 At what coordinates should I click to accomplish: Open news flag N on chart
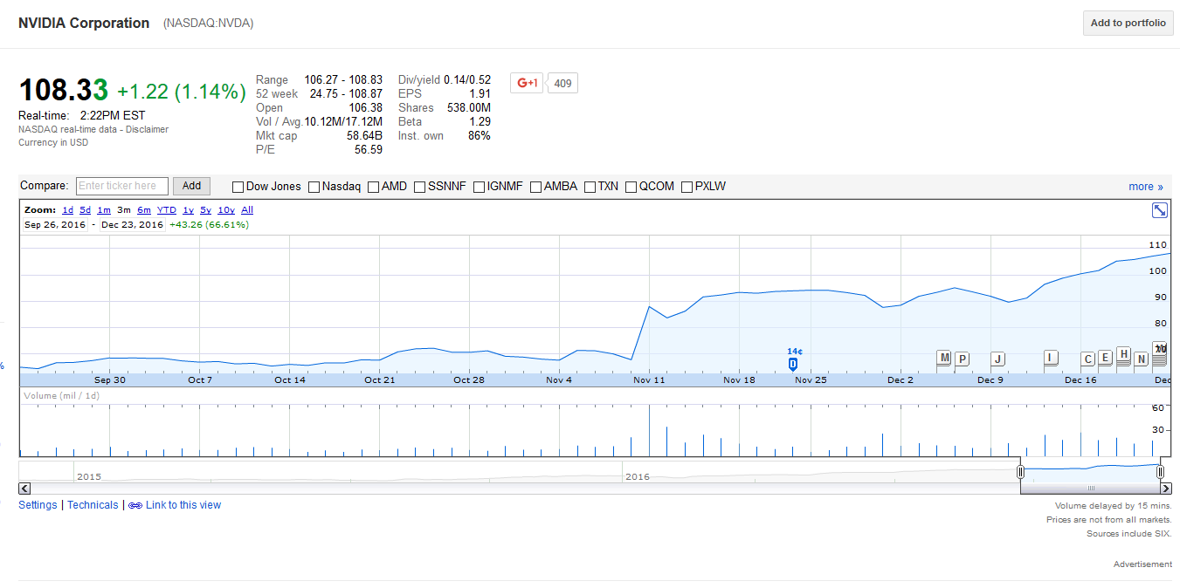[x=1141, y=359]
